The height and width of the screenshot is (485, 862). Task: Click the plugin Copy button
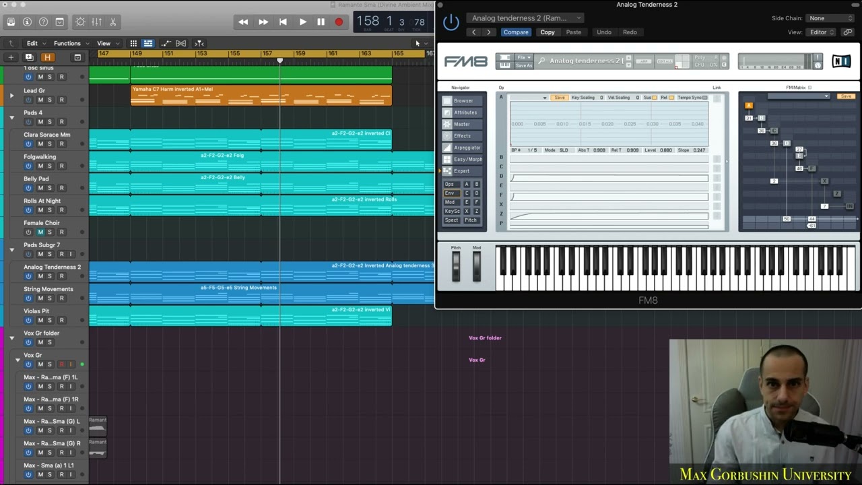tap(548, 32)
